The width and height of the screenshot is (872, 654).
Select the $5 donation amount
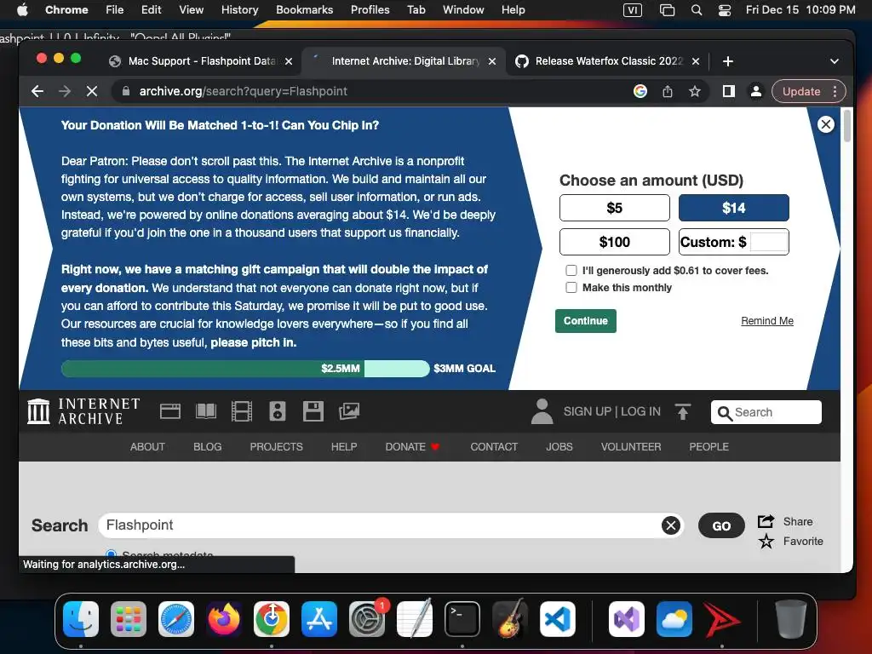point(615,208)
